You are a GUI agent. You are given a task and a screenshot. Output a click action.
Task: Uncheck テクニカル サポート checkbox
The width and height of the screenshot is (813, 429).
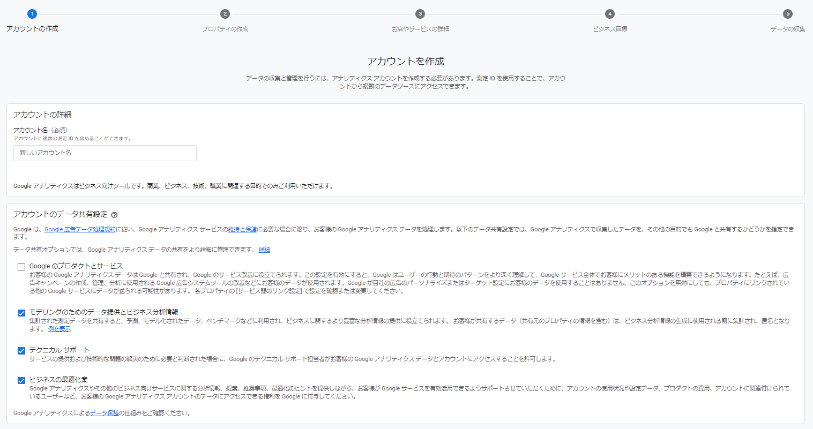coord(21,351)
